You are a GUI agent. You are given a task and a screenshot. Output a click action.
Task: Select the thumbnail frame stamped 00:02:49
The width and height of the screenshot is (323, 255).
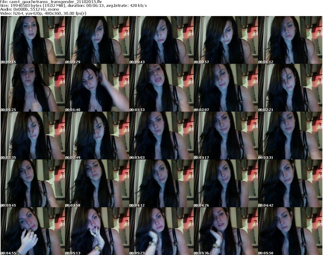pyautogui.click(x=97, y=136)
